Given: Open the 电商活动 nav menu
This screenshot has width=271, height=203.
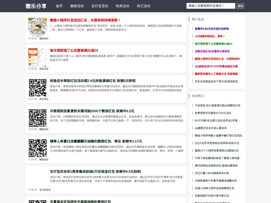Looking at the screenshot, I should [x=123, y=6].
